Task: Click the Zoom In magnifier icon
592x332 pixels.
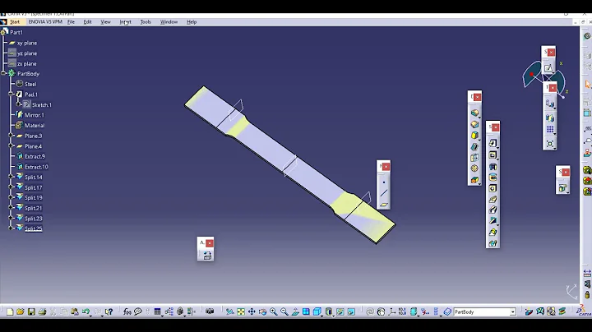Action: point(273,311)
